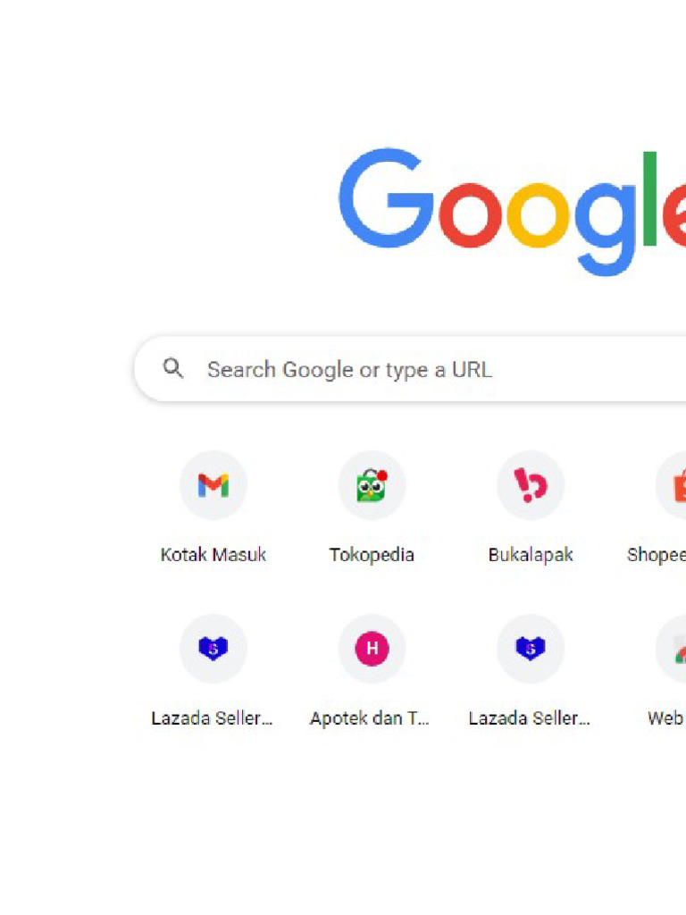Click the 'Web' shortcut label
This screenshot has width=686, height=915.
coord(666,718)
